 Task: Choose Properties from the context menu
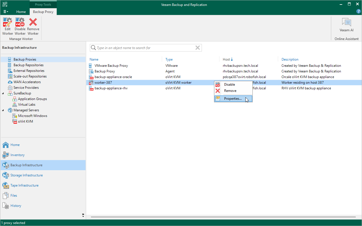click(233, 99)
